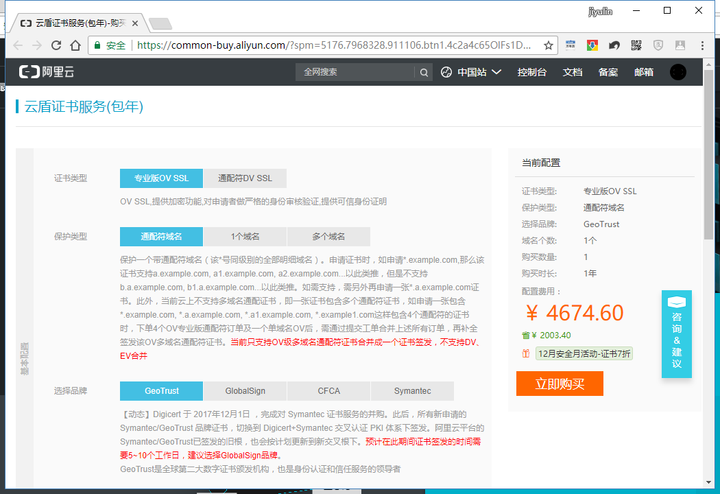Choose 通配符域名 protection type

click(x=161, y=237)
